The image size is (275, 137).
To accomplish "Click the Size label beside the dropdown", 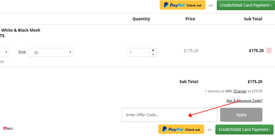I will pyautogui.click(x=22, y=52).
